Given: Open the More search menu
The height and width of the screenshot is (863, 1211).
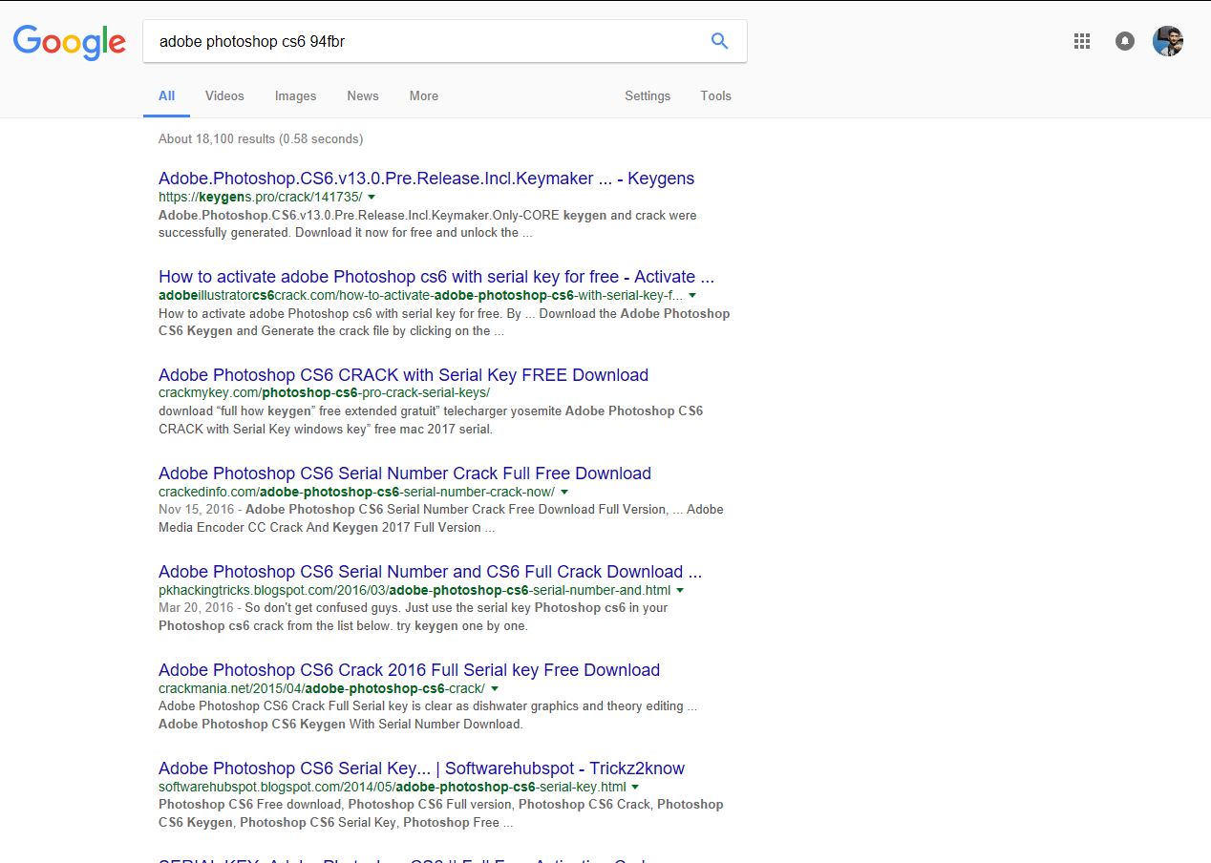Looking at the screenshot, I should [424, 95].
